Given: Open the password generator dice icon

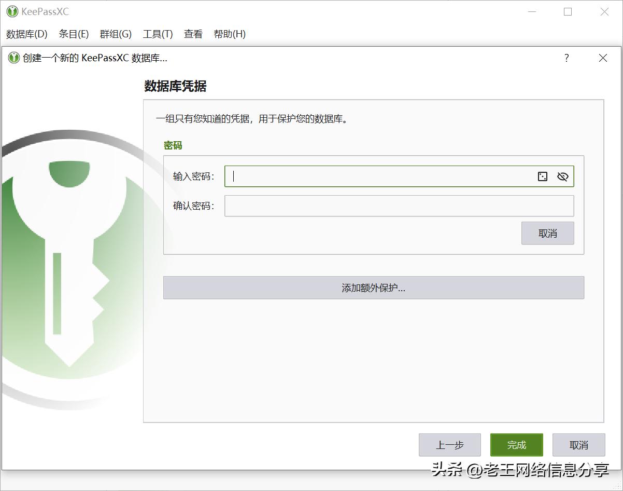Looking at the screenshot, I should [x=542, y=176].
